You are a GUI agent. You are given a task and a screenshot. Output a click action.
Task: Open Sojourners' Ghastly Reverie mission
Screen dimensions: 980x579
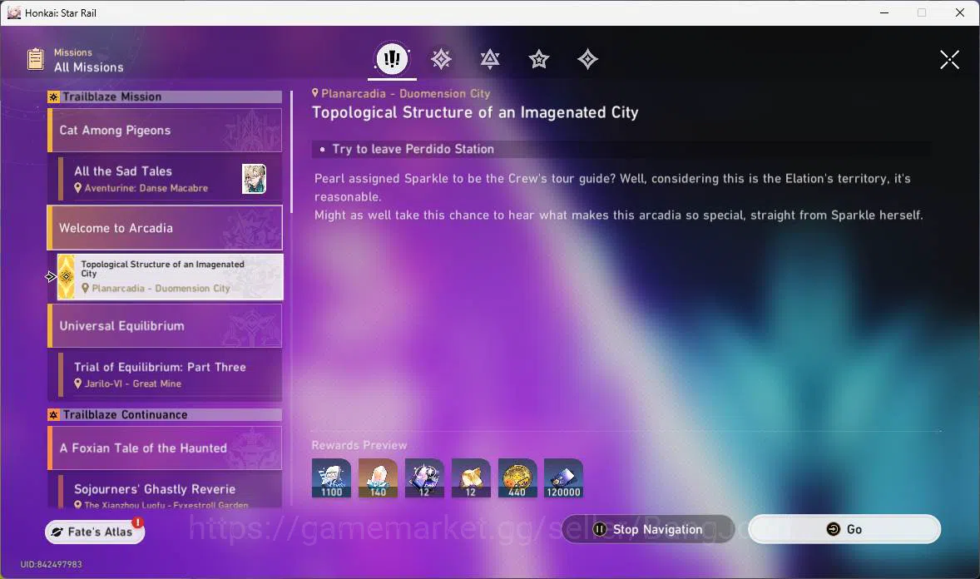(x=170, y=492)
